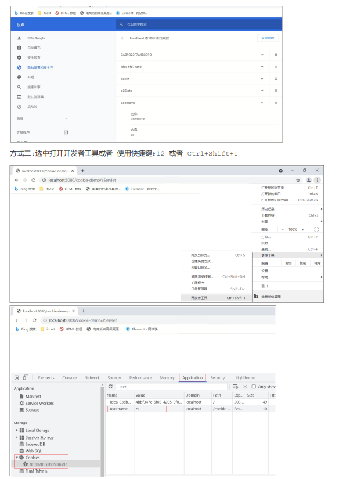The image size is (339, 479).
Task: Click the settings search field '在设置中搜索'
Action: 199,24
